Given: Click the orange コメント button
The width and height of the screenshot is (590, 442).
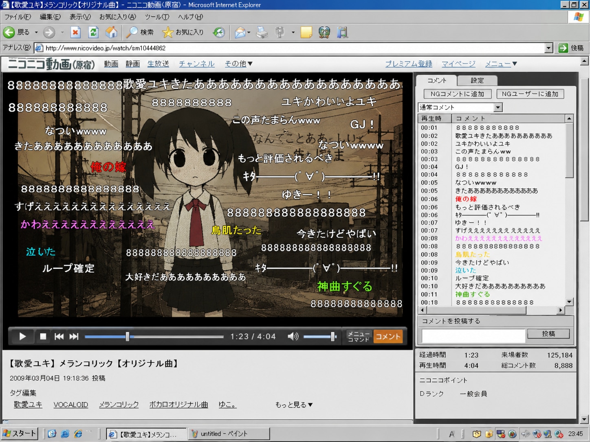Looking at the screenshot, I should (x=388, y=337).
